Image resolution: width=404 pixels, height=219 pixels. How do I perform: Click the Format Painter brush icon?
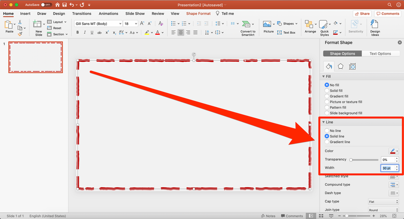point(20,34)
